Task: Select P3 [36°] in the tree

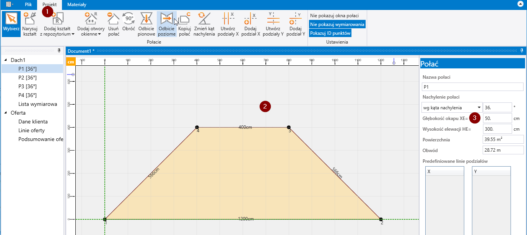Action: click(x=28, y=86)
